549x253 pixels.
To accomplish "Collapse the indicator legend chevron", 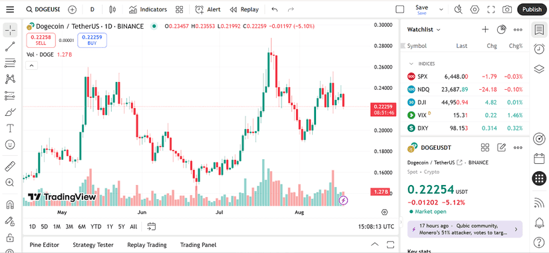I will point(31,65).
